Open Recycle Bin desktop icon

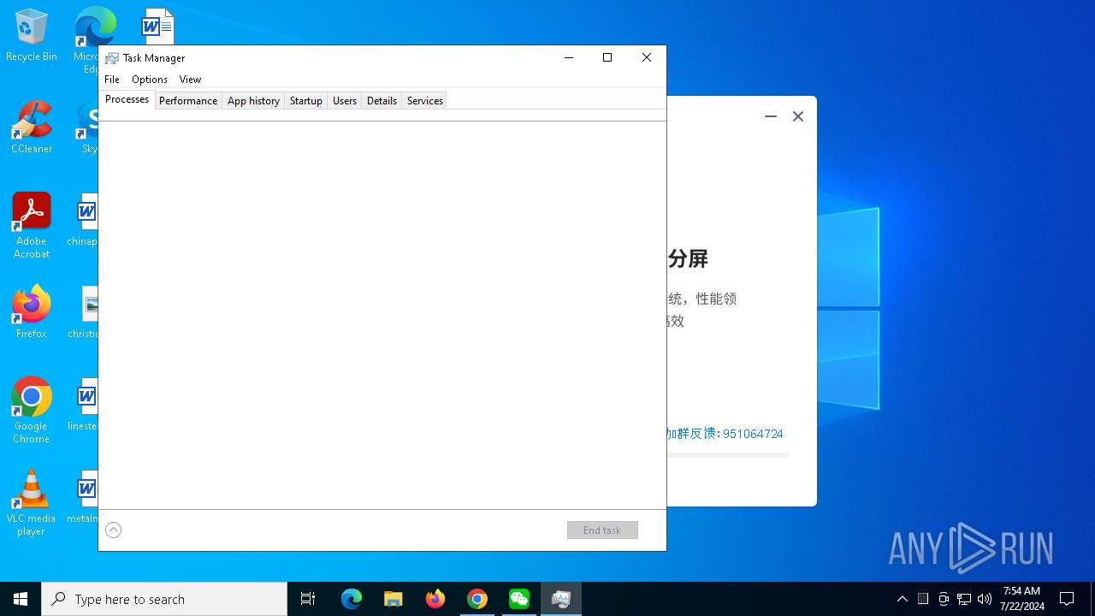click(32, 36)
